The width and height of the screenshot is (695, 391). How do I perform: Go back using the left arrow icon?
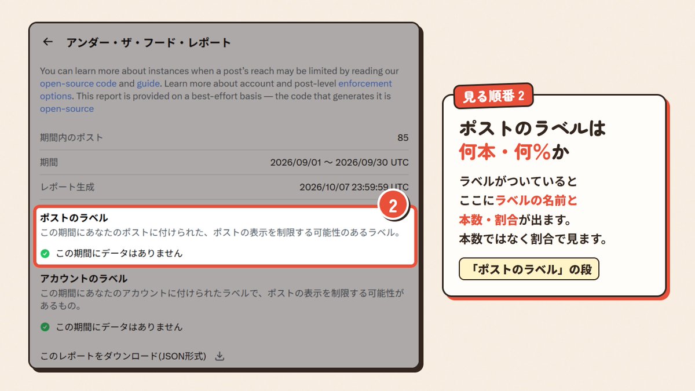[x=48, y=42]
